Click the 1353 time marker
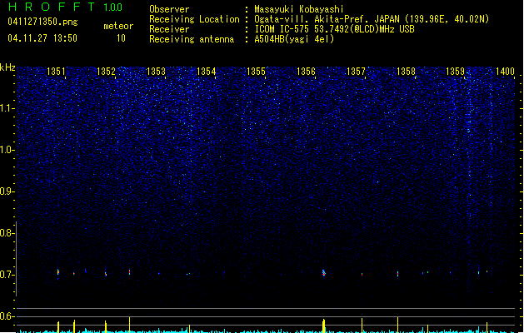This screenshot has height=333, width=524. click(156, 72)
